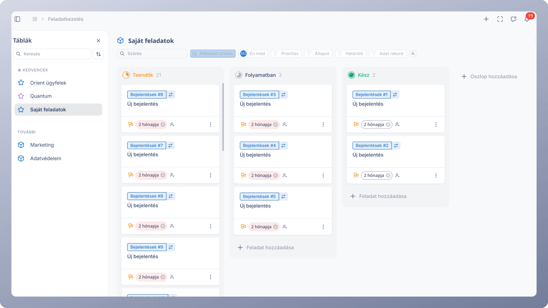This screenshot has width=548, height=308.
Task: Click swap icon next to Bejelentések #9
Action: pyautogui.click(x=171, y=247)
